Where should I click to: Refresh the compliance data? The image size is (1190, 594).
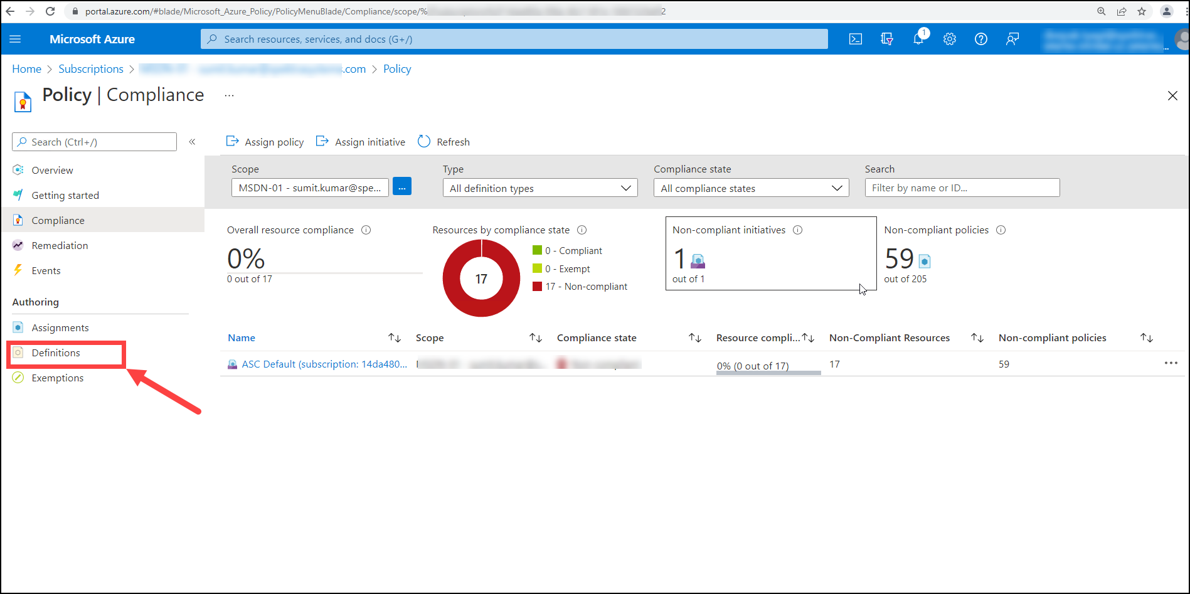(x=444, y=142)
